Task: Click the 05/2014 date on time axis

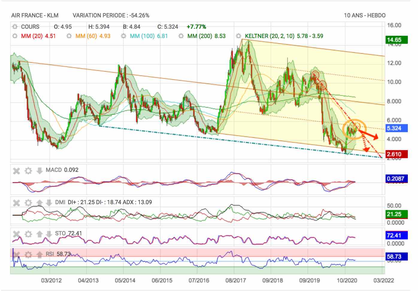Action: coord(125,281)
